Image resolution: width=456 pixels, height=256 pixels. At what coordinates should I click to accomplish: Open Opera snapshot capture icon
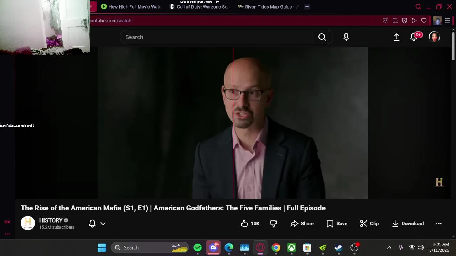[395, 21]
